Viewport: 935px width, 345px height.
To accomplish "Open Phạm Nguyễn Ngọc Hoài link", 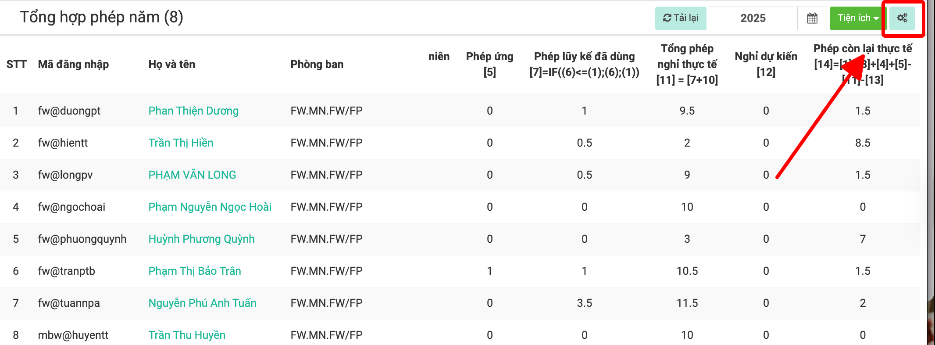I will pos(210,207).
